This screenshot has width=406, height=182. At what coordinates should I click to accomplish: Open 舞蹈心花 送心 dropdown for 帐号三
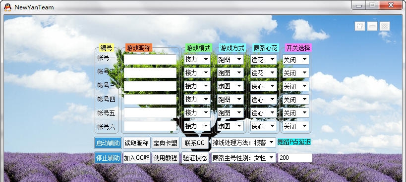click(x=263, y=86)
